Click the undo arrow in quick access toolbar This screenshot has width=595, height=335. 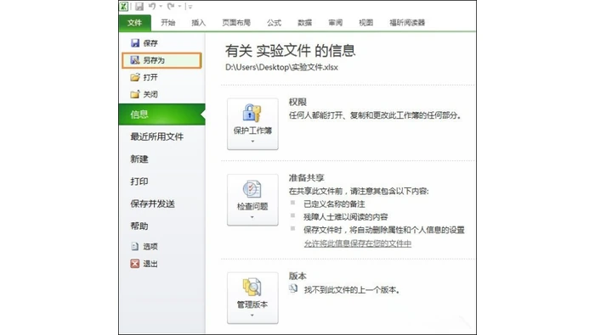pos(152,6)
